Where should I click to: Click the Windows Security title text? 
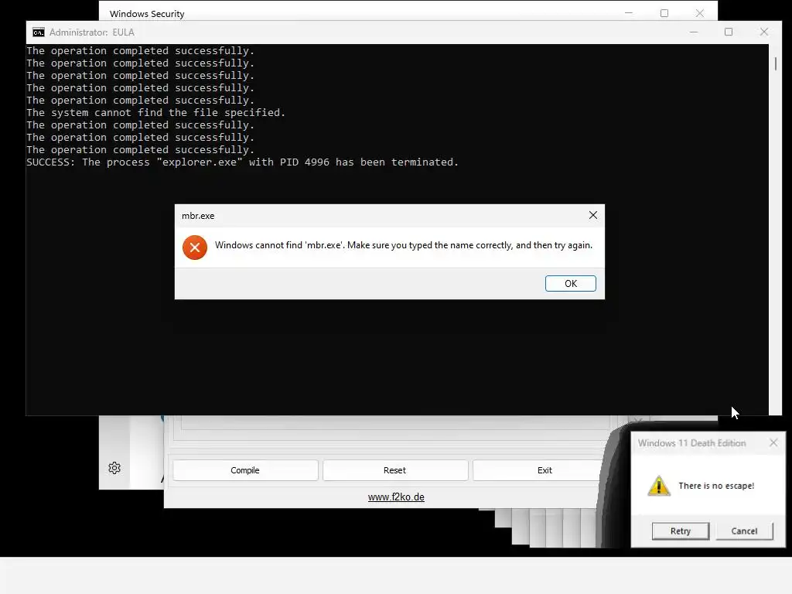(x=147, y=14)
